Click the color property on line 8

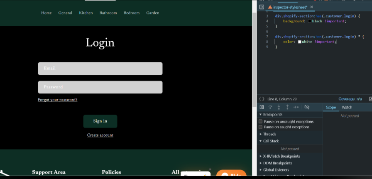click(289, 42)
